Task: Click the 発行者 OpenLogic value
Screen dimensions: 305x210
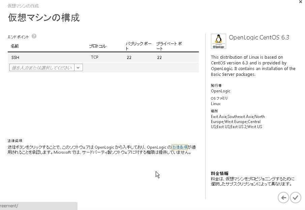Action: click(x=221, y=91)
